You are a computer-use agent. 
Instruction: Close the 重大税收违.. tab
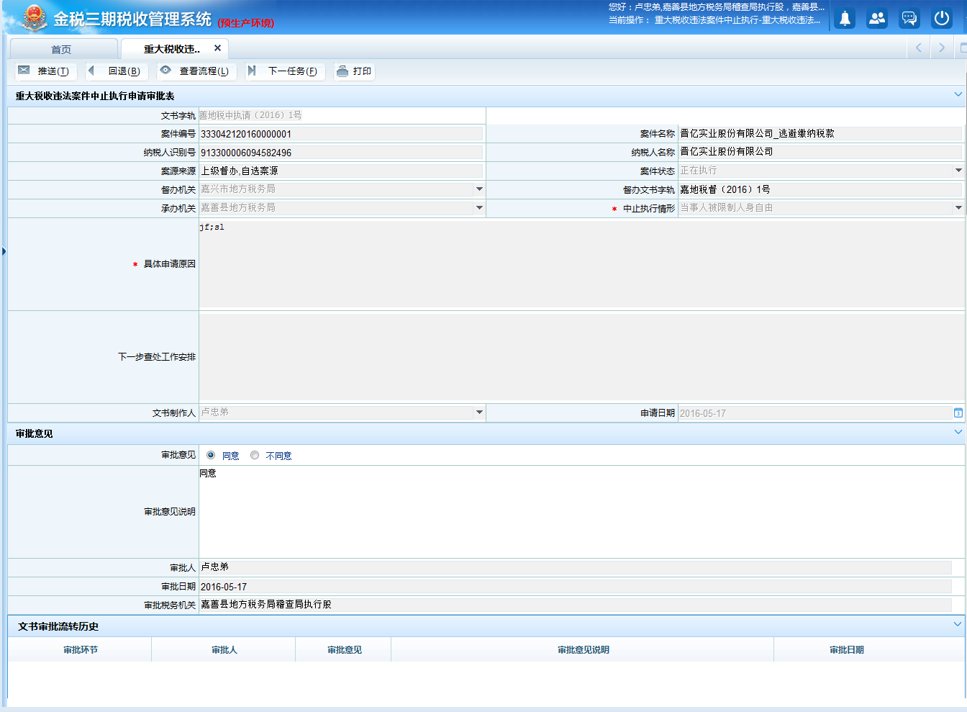217,48
